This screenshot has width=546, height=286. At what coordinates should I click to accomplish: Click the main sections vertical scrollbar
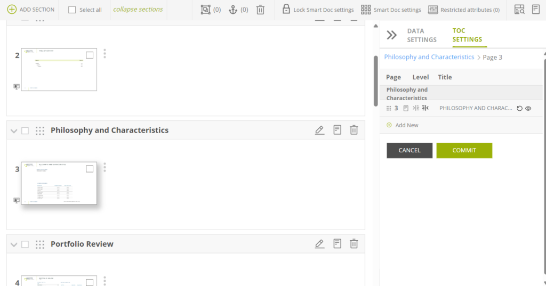pos(376,81)
